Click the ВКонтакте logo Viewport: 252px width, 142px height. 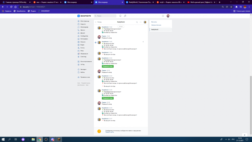tap(84, 16)
